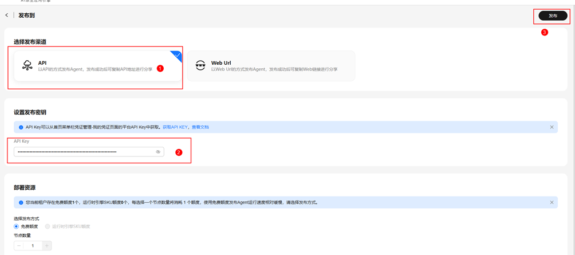Viewport: 575px width, 255px height.
Task: Click the 节点数量 number field
Action: tap(33, 246)
